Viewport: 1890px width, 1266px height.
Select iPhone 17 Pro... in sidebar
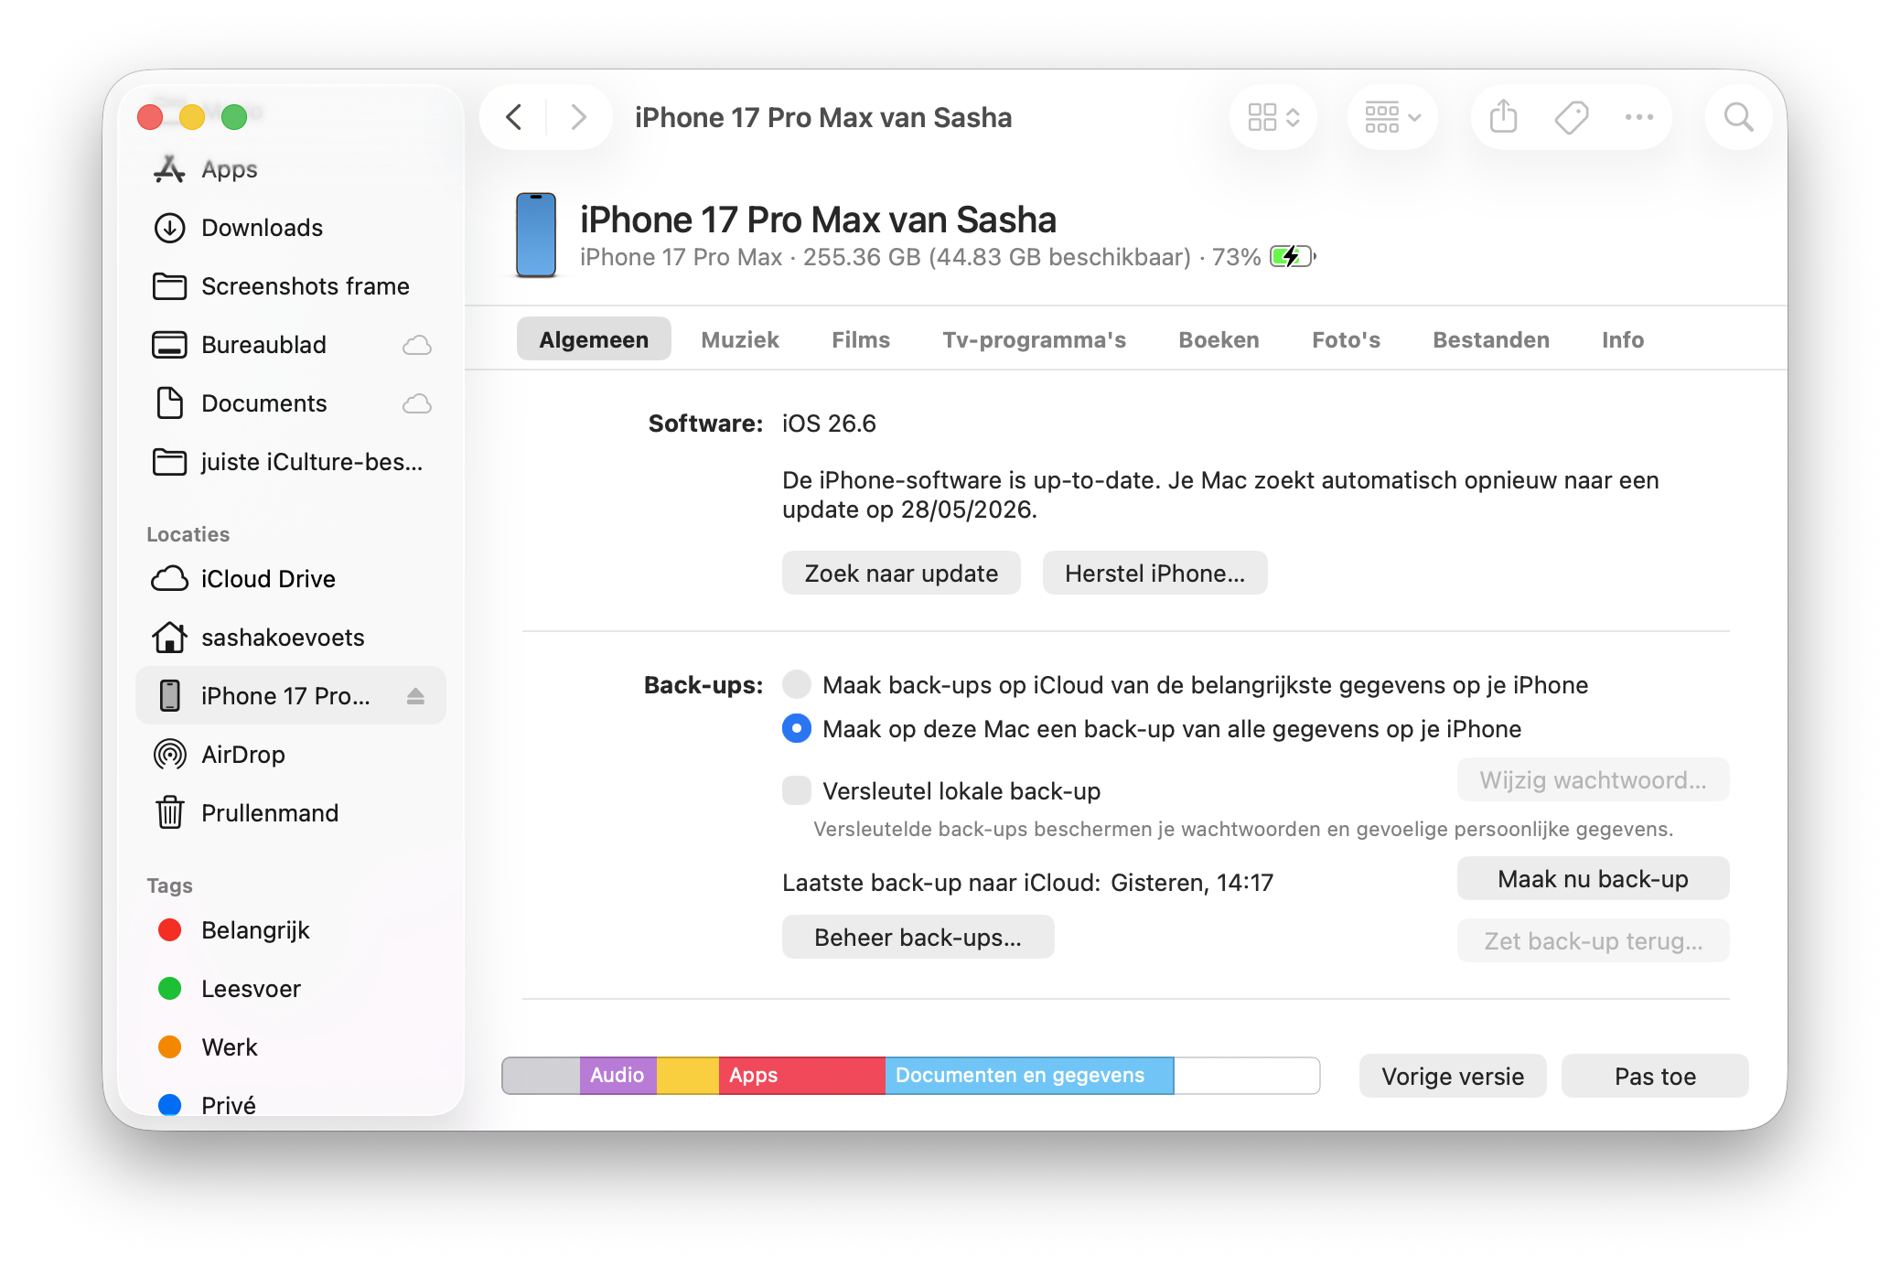(x=290, y=696)
